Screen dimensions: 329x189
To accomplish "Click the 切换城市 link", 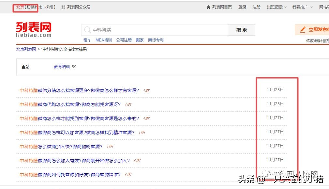I will [35, 7].
